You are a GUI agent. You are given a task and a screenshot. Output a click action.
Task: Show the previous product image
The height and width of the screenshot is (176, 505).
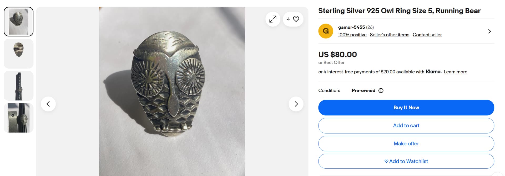click(x=48, y=104)
